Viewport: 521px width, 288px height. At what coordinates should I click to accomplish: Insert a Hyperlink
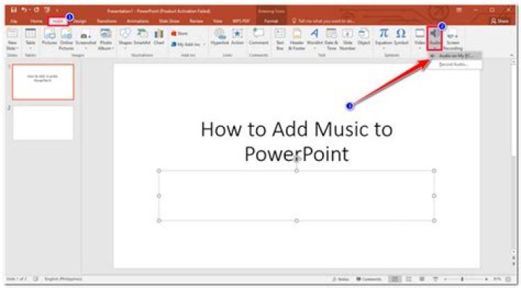[x=220, y=37]
